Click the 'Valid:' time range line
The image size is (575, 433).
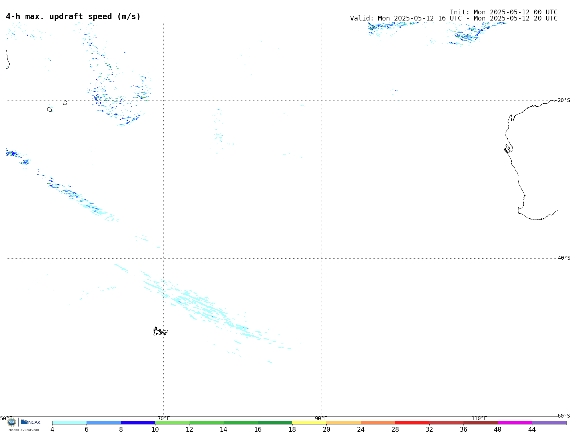pyautogui.click(x=454, y=18)
